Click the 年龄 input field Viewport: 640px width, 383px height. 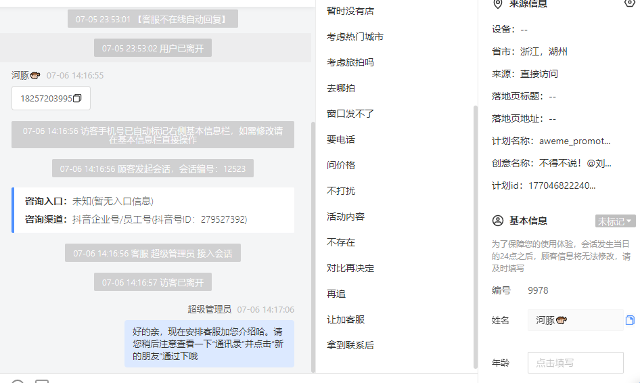pos(575,363)
